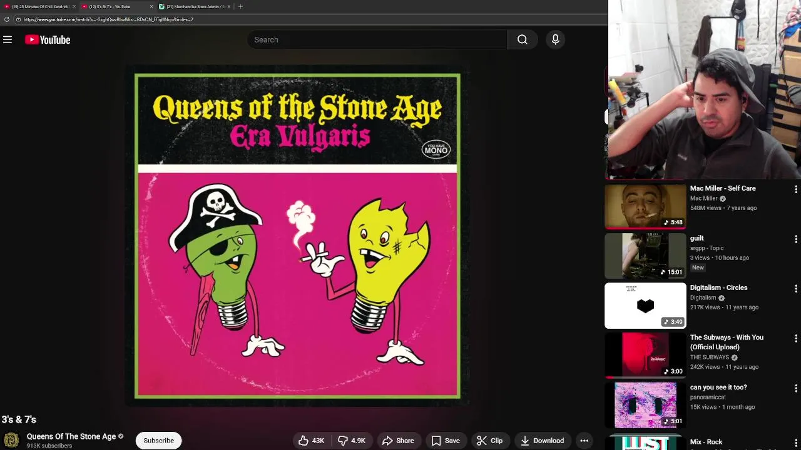The width and height of the screenshot is (801, 450).
Task: Open a new browser tab
Action: pos(241,7)
